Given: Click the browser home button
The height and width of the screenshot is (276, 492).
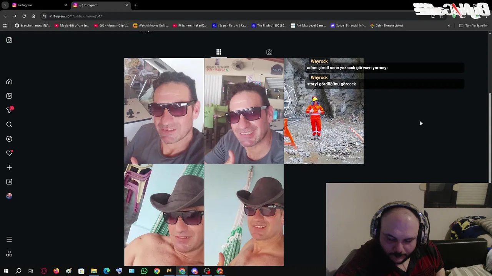Looking at the screenshot, I should coord(33,16).
